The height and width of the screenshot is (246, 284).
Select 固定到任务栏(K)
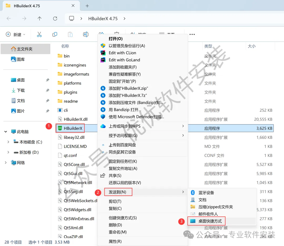[123, 161]
